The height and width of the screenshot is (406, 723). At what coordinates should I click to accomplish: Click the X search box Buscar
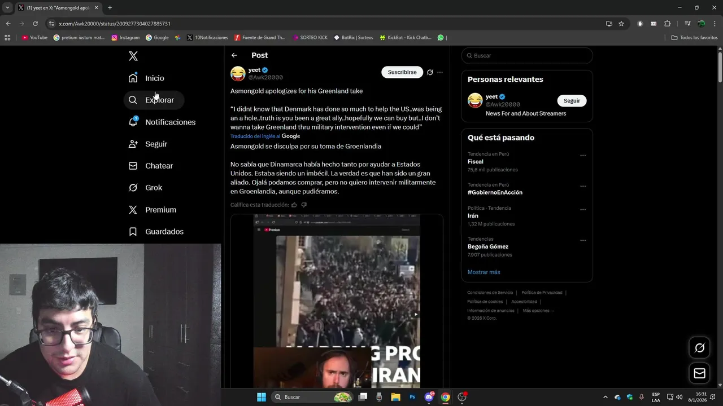[527, 55]
